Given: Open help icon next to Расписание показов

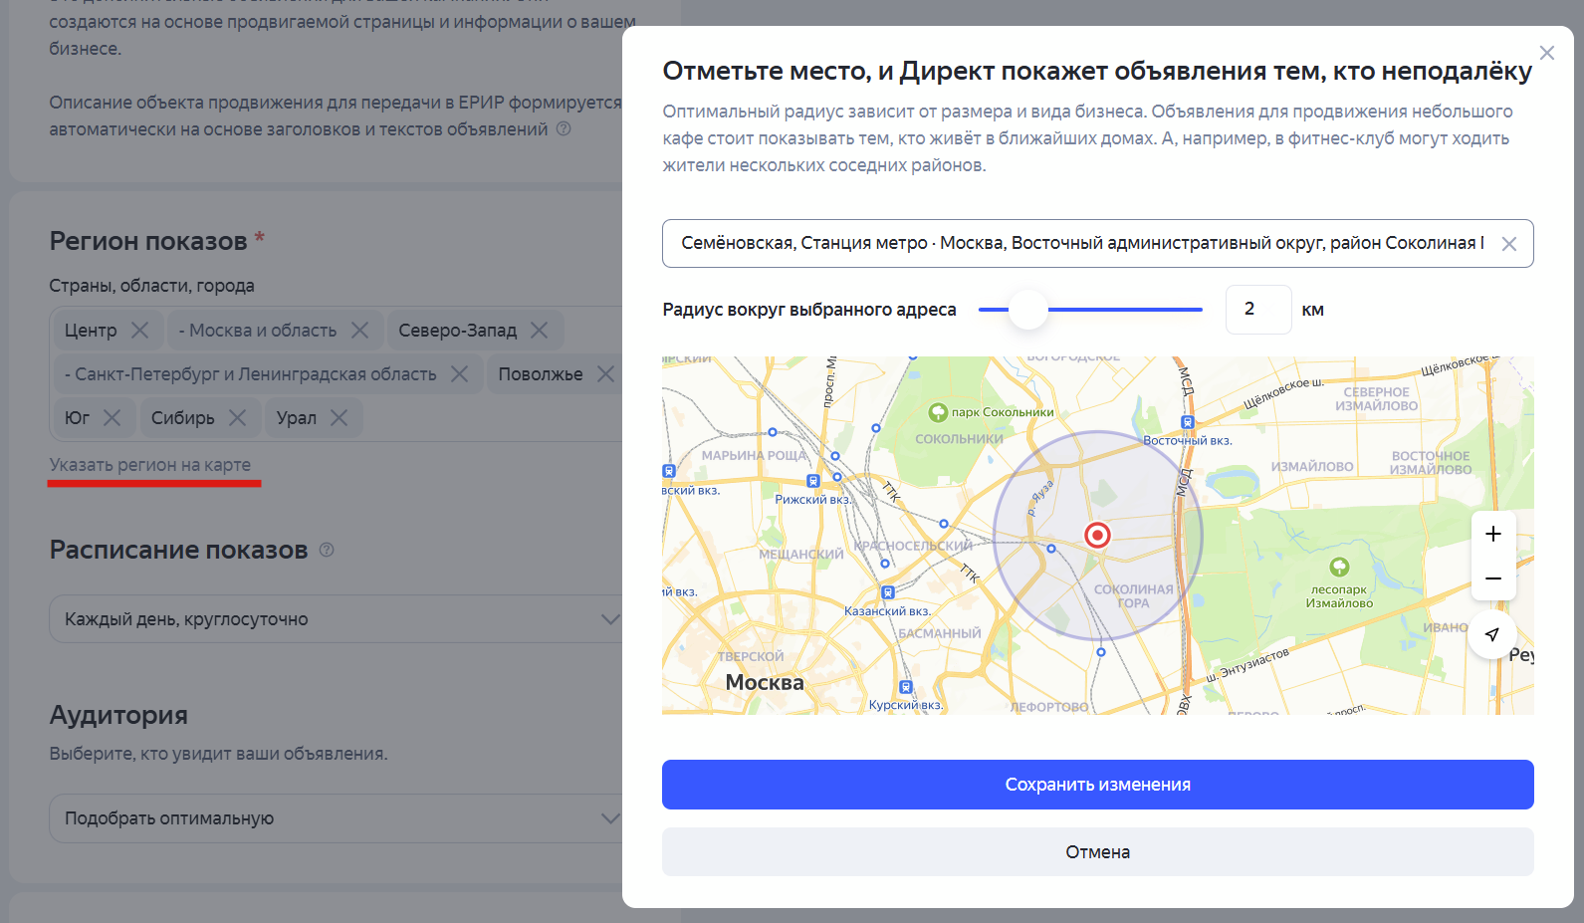Looking at the screenshot, I should tap(327, 550).
